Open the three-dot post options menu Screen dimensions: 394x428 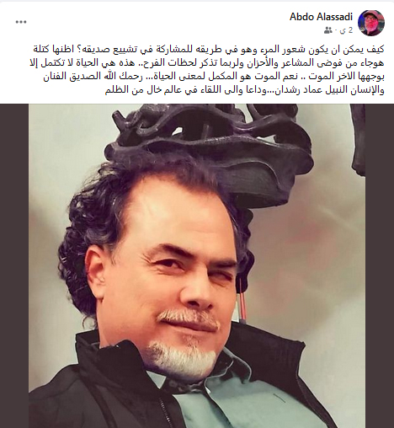(21, 22)
